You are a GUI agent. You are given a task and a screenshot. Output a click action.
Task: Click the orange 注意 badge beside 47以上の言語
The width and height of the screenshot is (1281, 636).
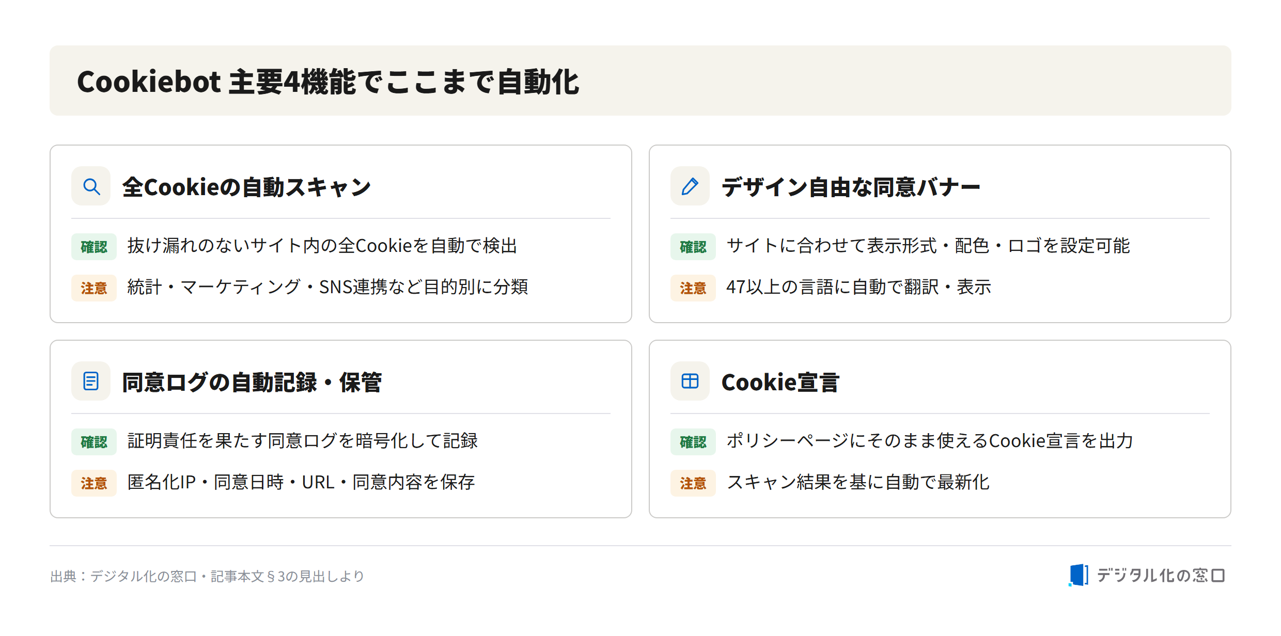tap(693, 288)
